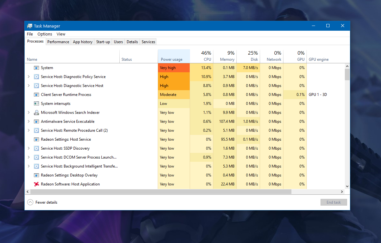The image size is (381, 243).
Task: Expand Service Host: SSDP Discovery
Action: [29, 148]
